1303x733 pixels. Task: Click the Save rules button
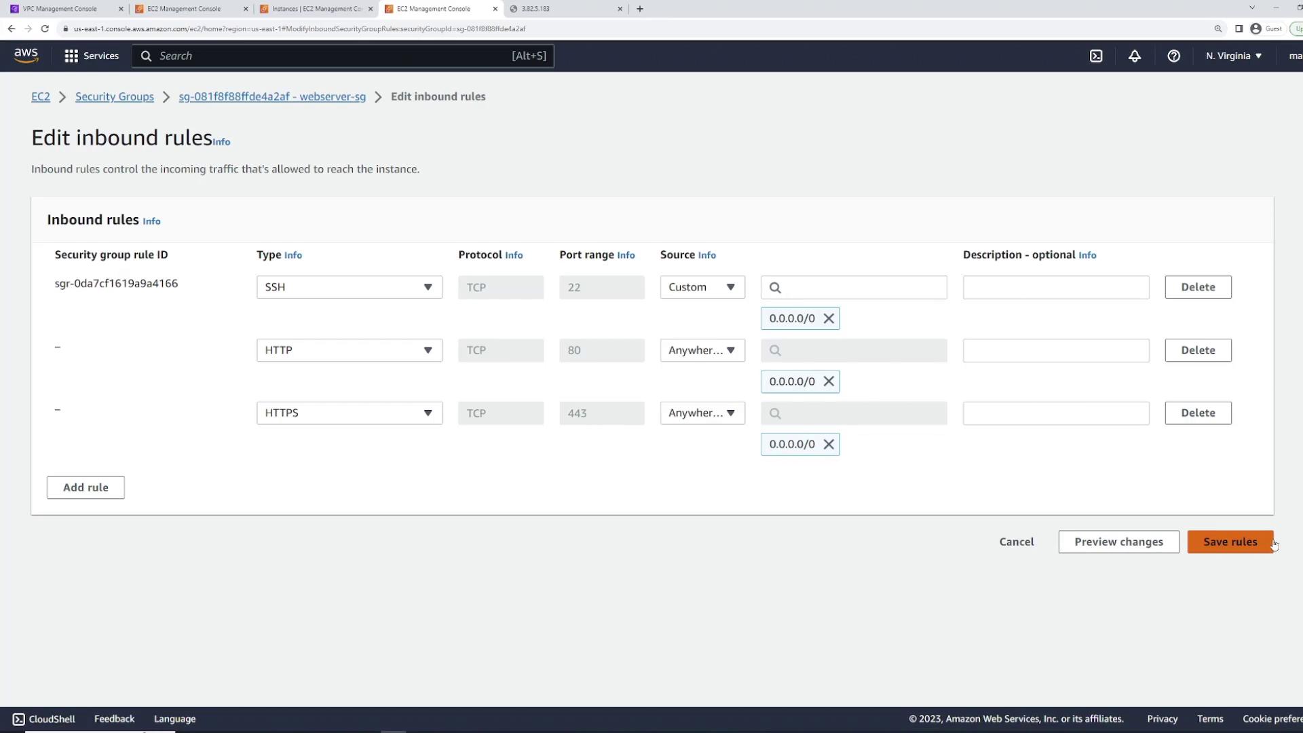(1229, 542)
